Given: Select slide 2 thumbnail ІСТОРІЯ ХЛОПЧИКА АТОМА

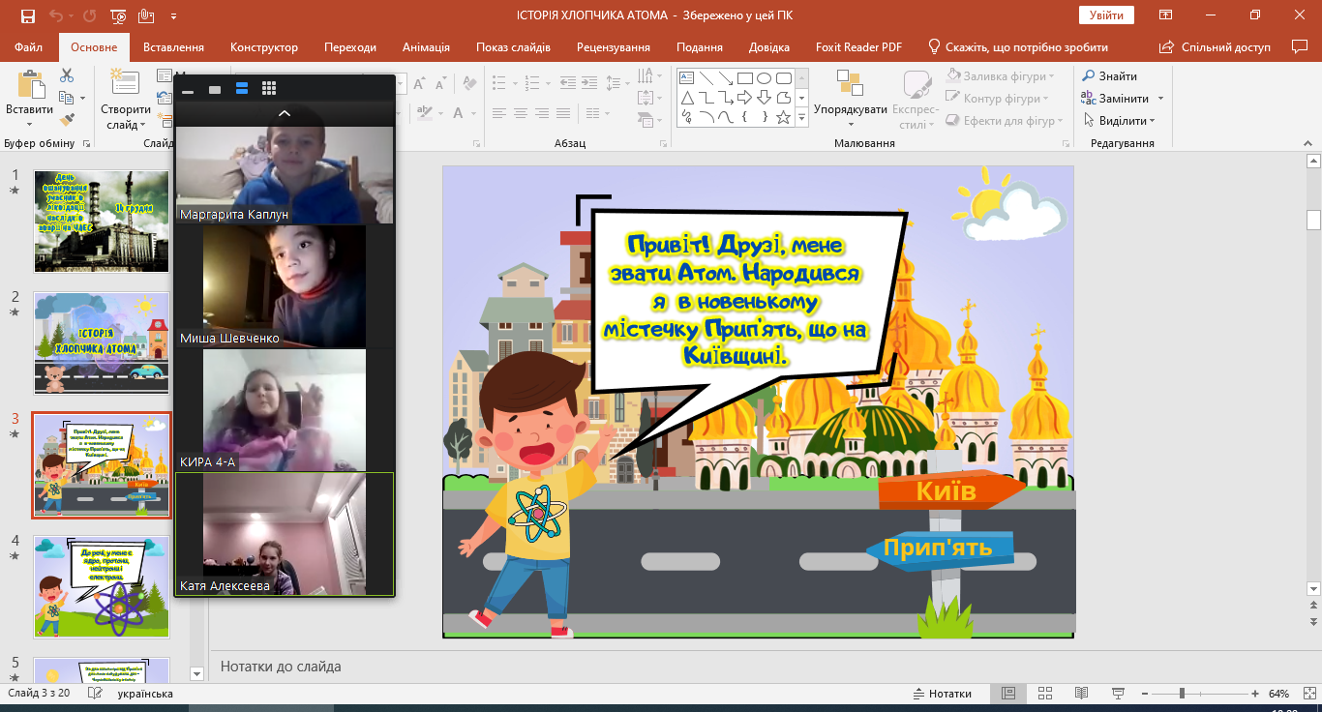Looking at the screenshot, I should [x=102, y=343].
